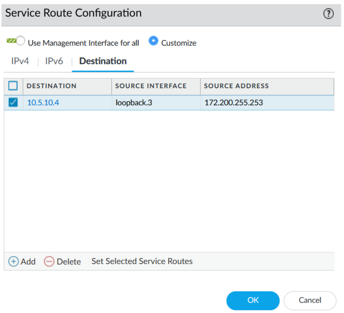The image size is (344, 313).
Task: Click the loopback.3 source interface cell
Action: pos(134,103)
